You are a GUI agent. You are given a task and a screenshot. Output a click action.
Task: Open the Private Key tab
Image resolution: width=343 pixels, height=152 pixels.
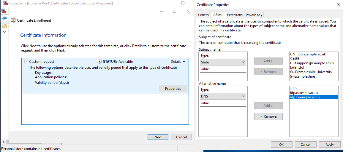[254, 15]
